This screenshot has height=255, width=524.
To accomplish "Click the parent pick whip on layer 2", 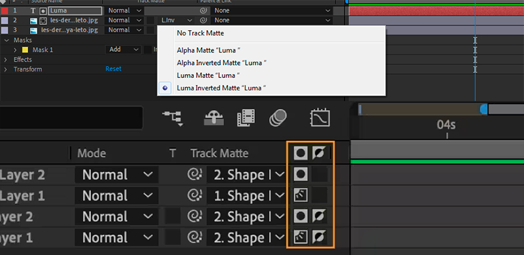I will pos(203,20).
